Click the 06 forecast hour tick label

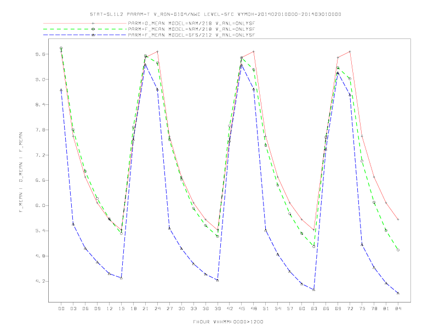coord(85,309)
